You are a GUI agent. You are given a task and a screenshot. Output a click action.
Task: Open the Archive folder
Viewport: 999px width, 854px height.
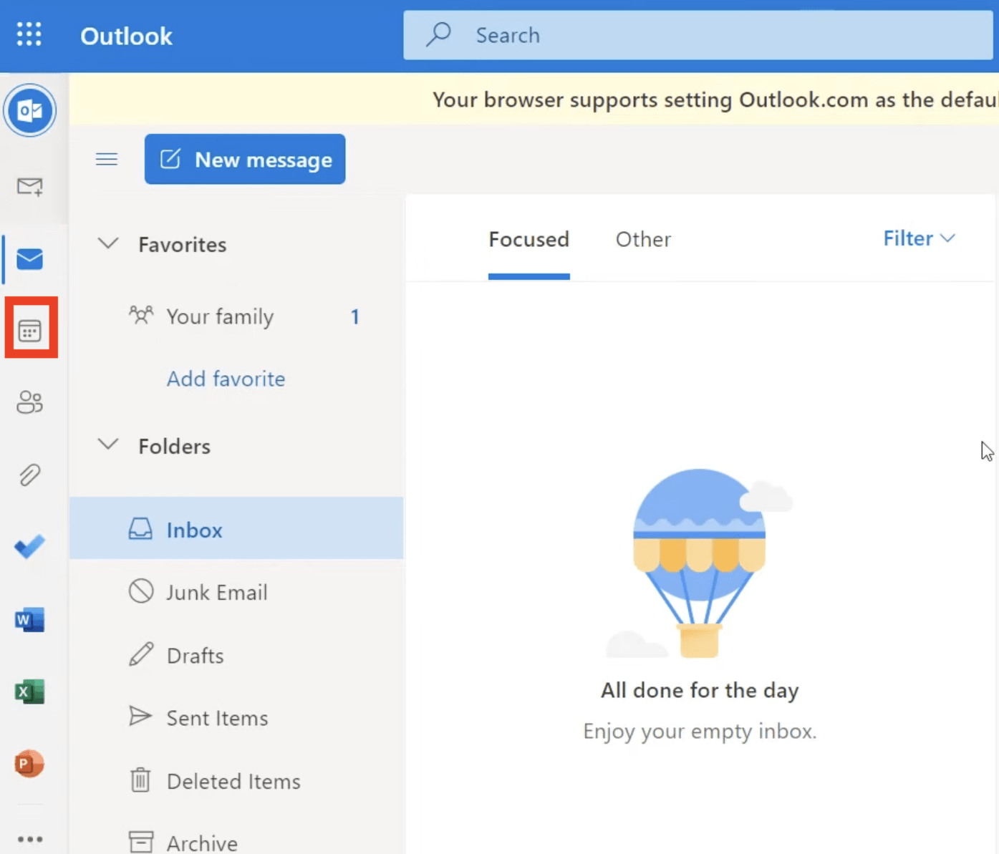click(x=236, y=841)
